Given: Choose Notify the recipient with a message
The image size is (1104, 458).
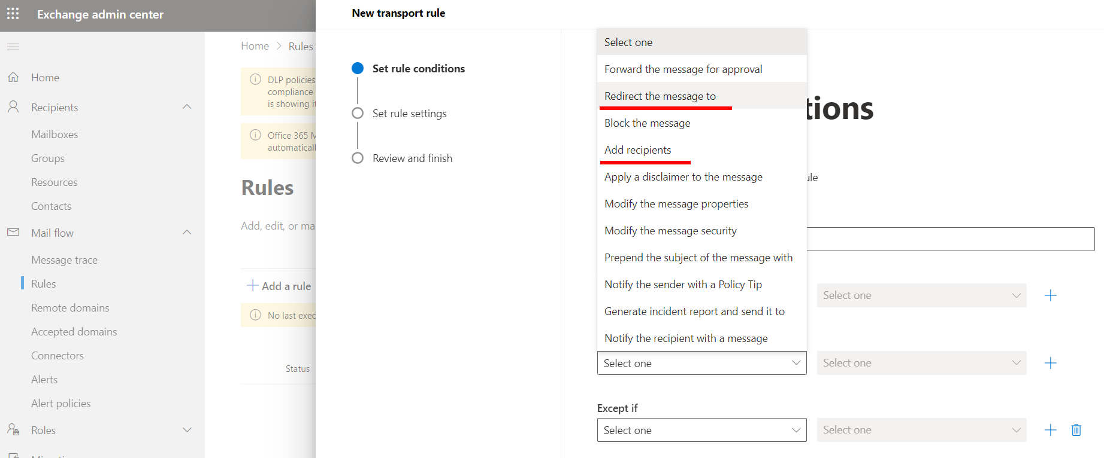Looking at the screenshot, I should [x=701, y=338].
